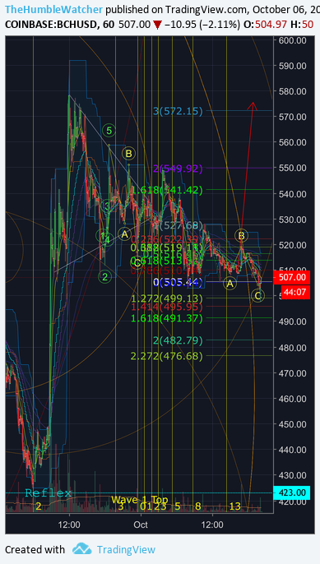Click the 520.00 price axis label

pyautogui.click(x=293, y=245)
